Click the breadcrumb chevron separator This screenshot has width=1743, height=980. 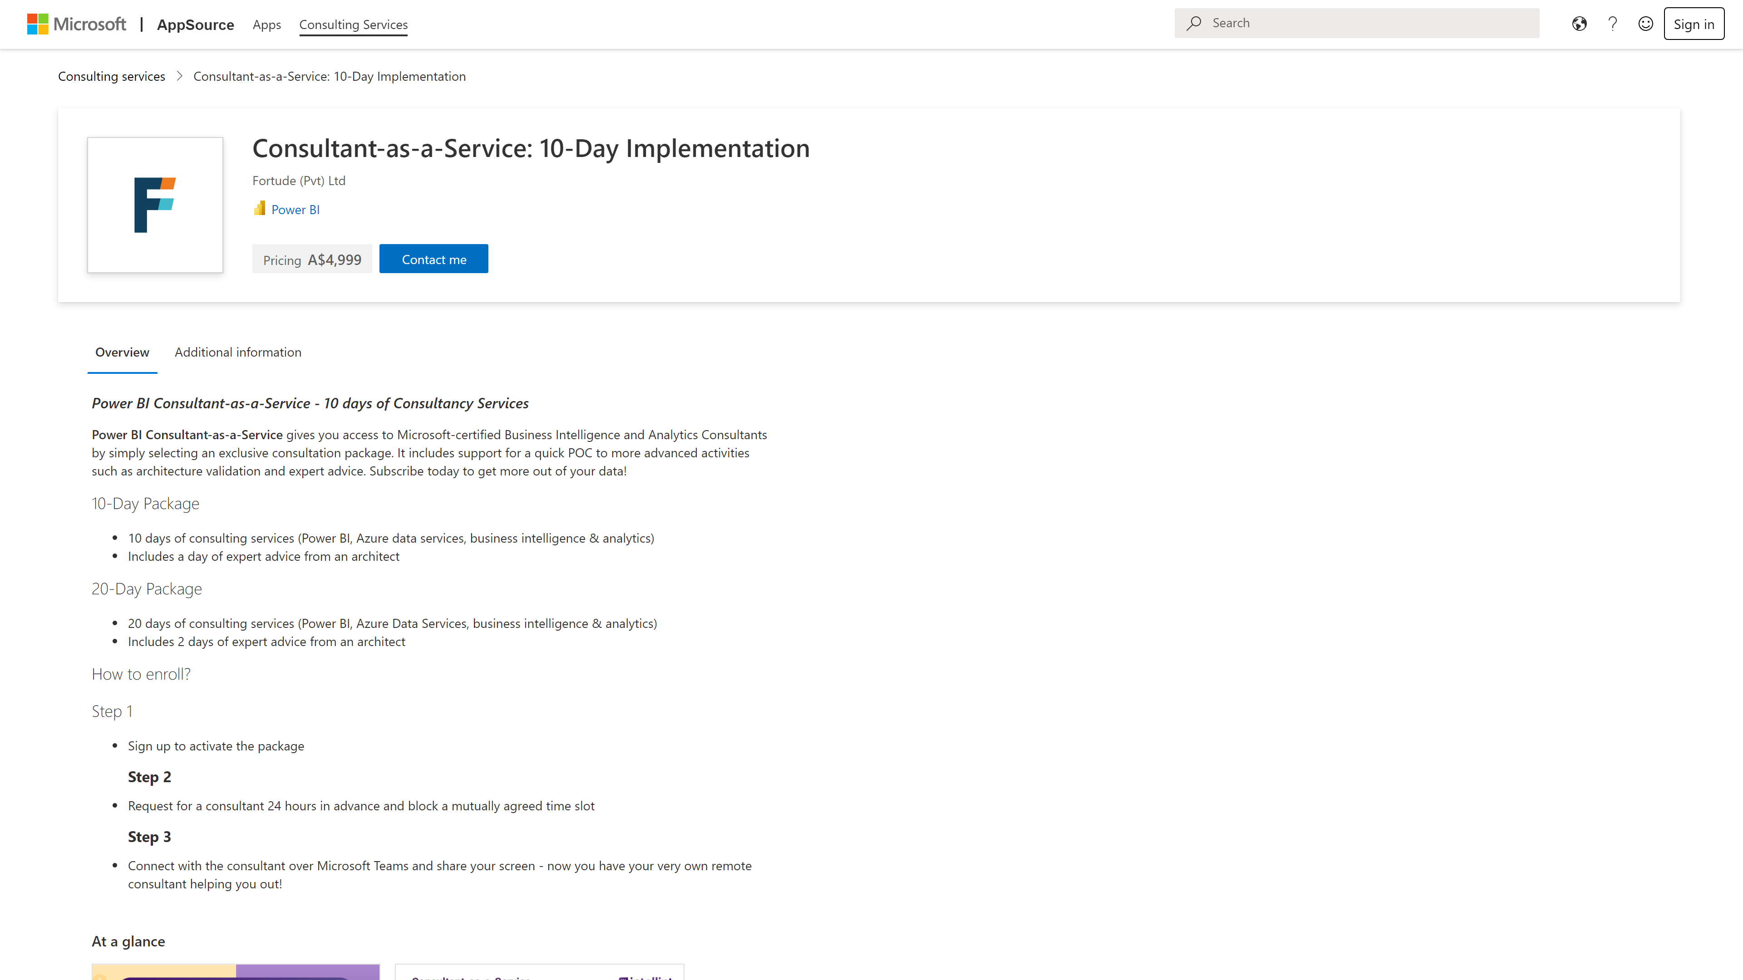click(x=179, y=76)
